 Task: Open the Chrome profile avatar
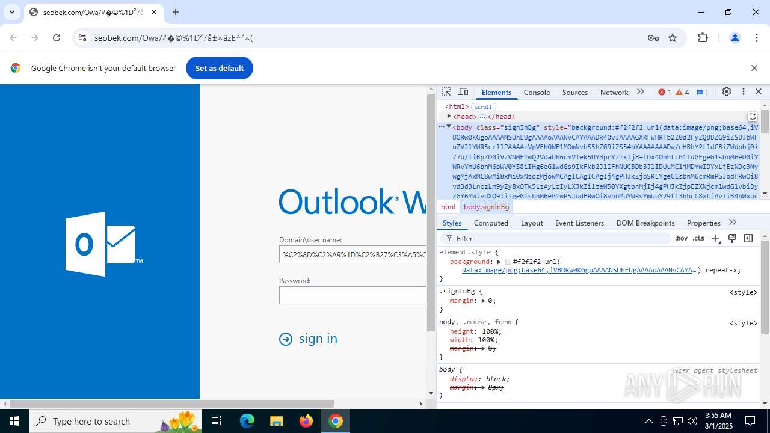click(735, 38)
